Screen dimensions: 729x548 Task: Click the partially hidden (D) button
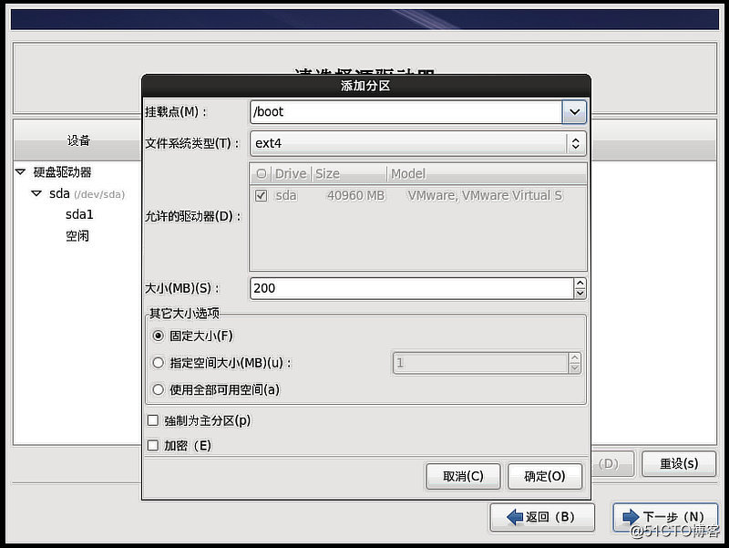pyautogui.click(x=611, y=463)
